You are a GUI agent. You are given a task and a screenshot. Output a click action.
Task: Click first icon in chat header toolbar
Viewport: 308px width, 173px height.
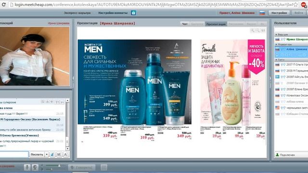click(x=43, y=102)
